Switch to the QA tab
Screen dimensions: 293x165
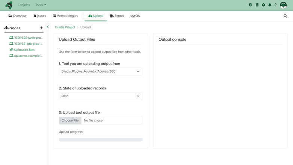point(135,16)
